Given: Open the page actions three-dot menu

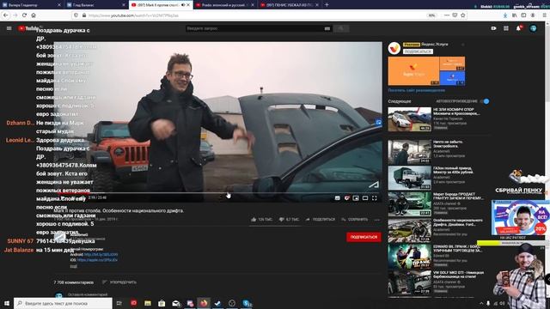Looking at the screenshot, I should pos(446,15).
